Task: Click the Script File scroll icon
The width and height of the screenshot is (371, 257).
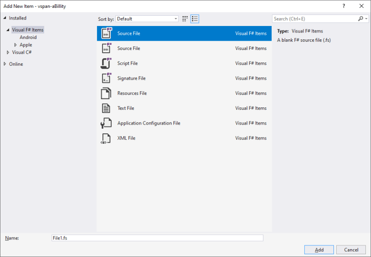Action: (x=106, y=63)
